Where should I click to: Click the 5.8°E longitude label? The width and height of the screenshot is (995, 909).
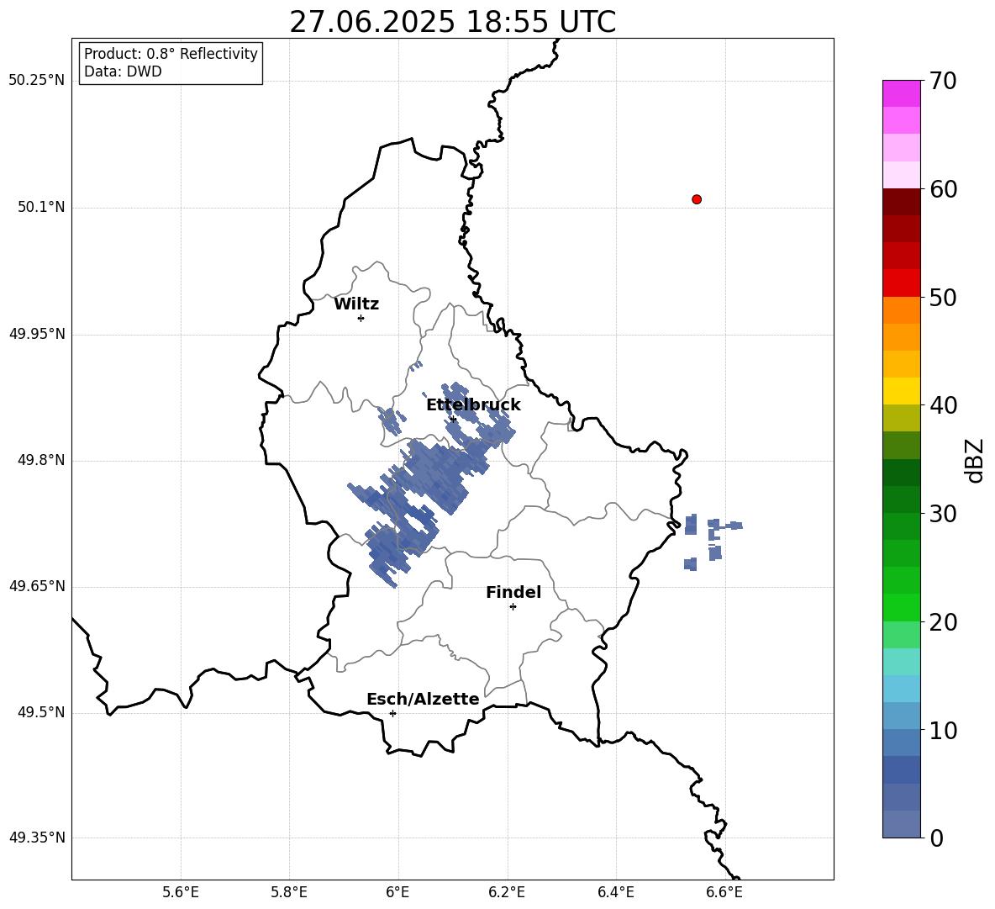[x=289, y=893]
